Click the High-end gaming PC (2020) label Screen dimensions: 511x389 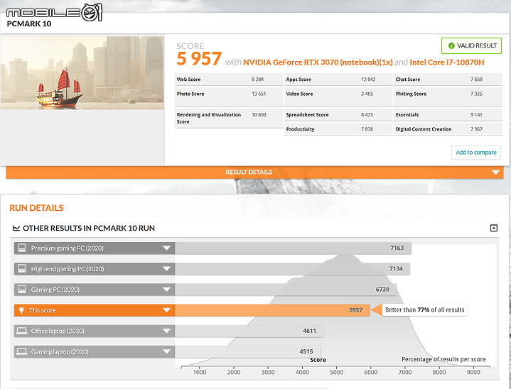click(x=68, y=269)
